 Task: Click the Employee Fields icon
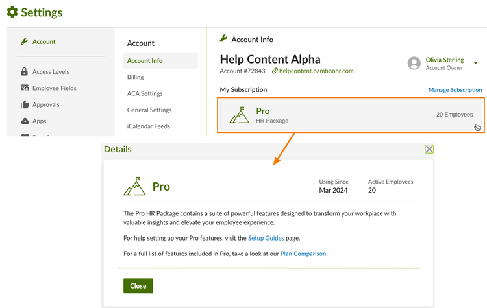[25, 88]
